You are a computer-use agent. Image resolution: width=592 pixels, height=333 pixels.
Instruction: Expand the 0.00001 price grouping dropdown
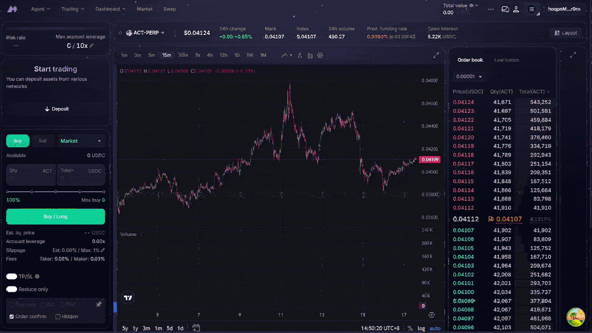469,76
